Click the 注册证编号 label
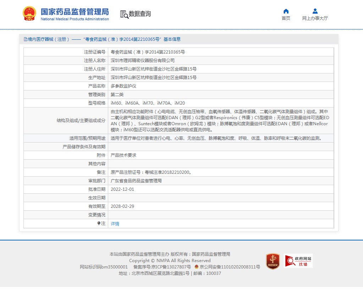 [95, 52]
